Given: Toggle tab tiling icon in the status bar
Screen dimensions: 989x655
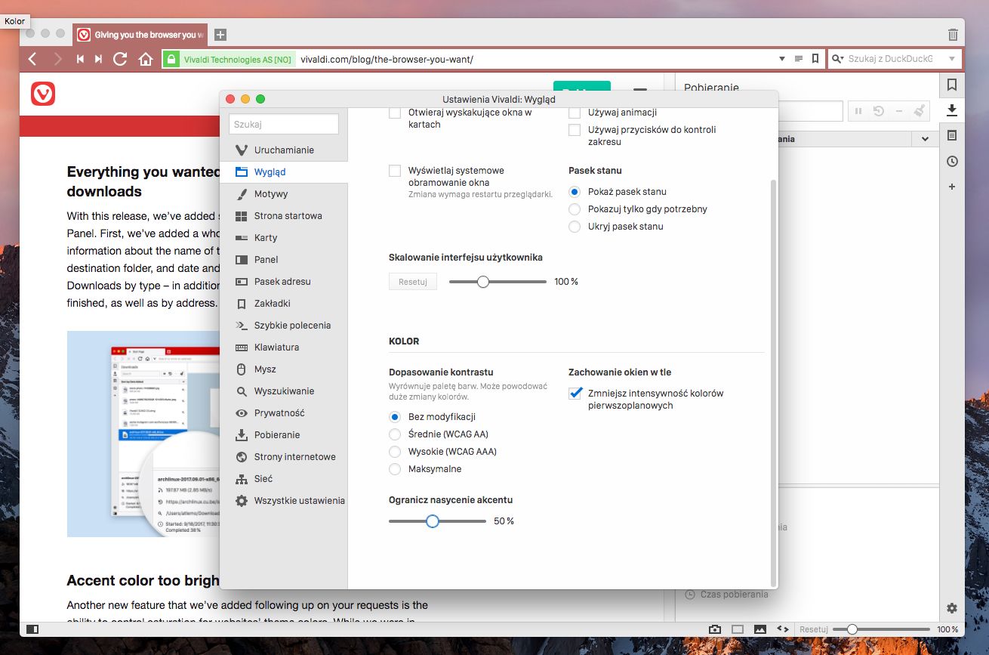Looking at the screenshot, I should click(x=738, y=629).
